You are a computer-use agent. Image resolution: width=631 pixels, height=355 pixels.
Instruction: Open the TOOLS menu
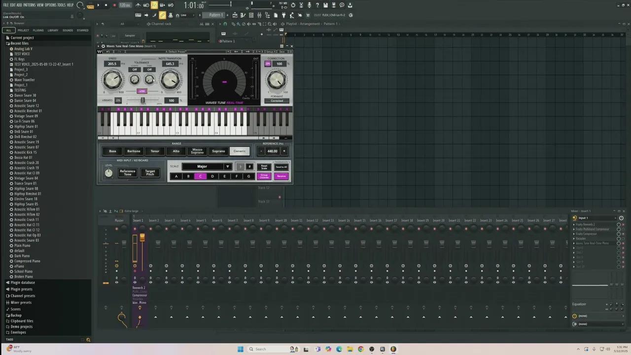[61, 5]
